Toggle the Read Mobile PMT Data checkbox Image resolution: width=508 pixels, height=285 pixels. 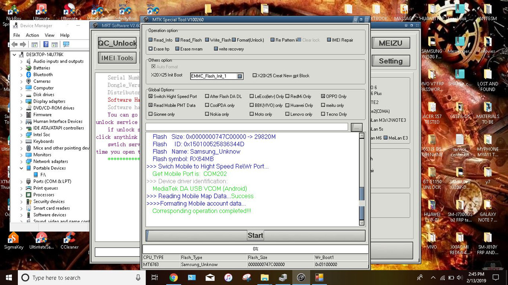[x=172, y=105]
